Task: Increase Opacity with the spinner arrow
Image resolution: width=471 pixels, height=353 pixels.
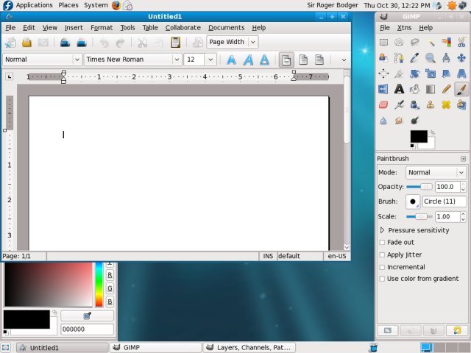Action: click(463, 185)
